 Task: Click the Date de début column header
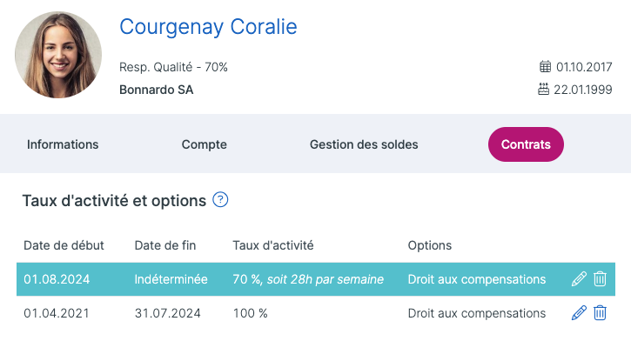coord(64,245)
